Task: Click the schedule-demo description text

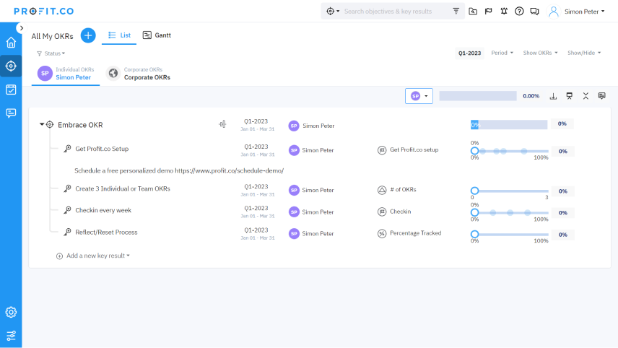Action: [x=179, y=170]
